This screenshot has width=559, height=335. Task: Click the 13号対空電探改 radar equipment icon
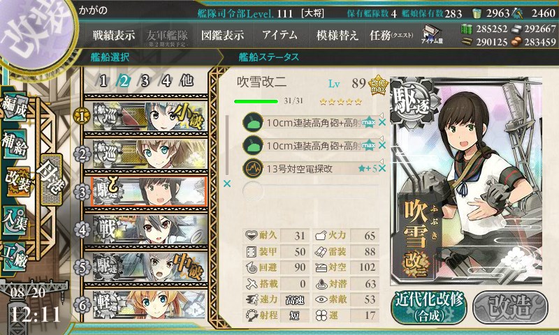pos(253,168)
